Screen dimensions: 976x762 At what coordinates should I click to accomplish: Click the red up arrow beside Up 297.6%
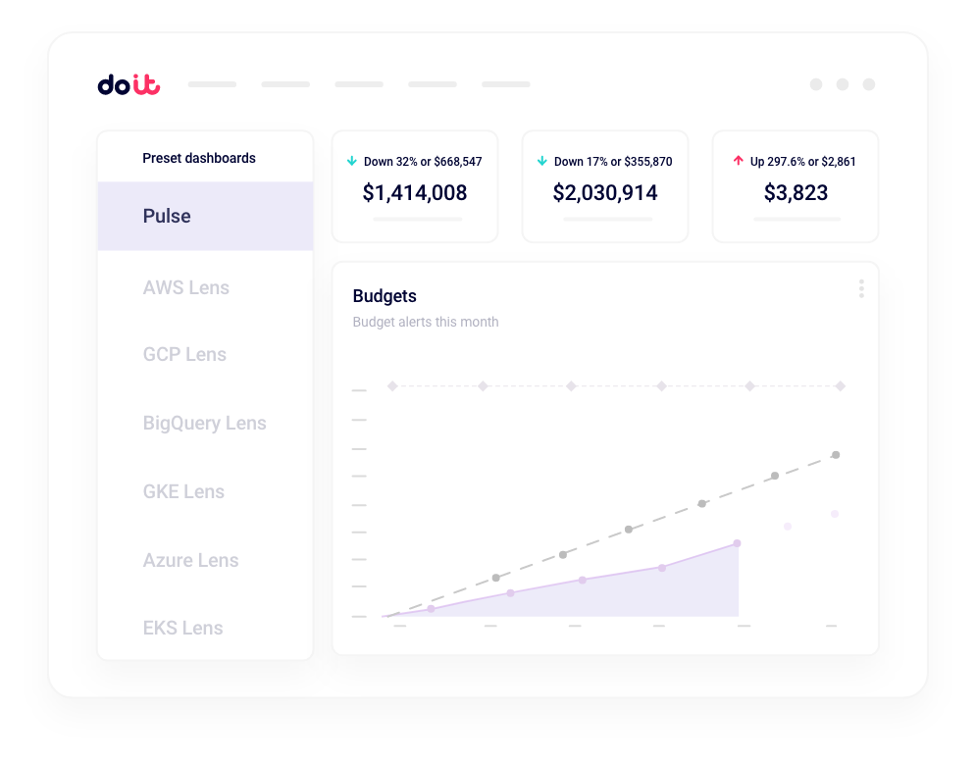(x=738, y=161)
